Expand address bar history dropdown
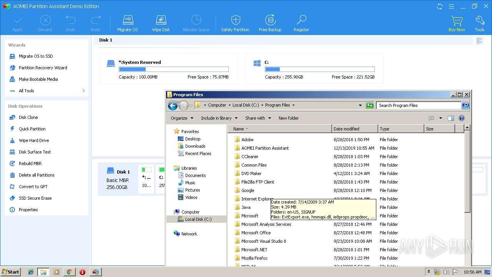 coord(360,105)
